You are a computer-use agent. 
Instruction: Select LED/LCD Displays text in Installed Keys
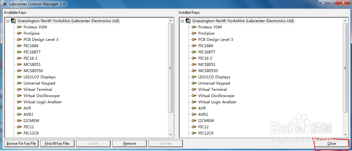214,77
